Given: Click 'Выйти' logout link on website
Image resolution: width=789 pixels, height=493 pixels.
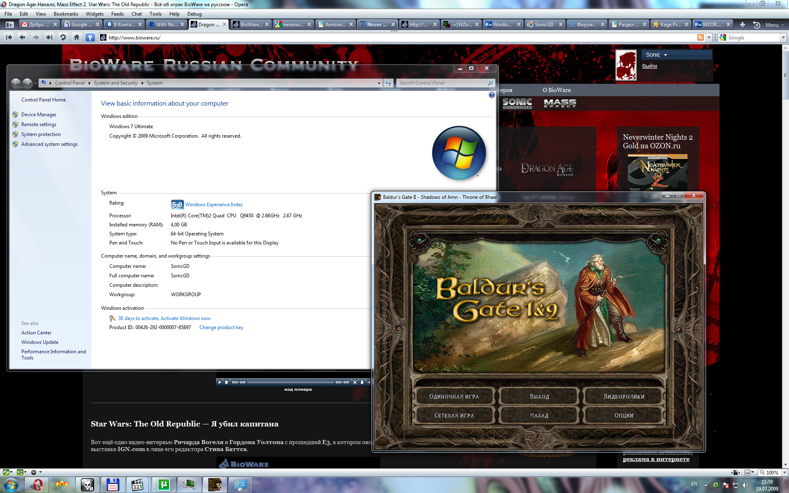Looking at the screenshot, I should (x=649, y=66).
